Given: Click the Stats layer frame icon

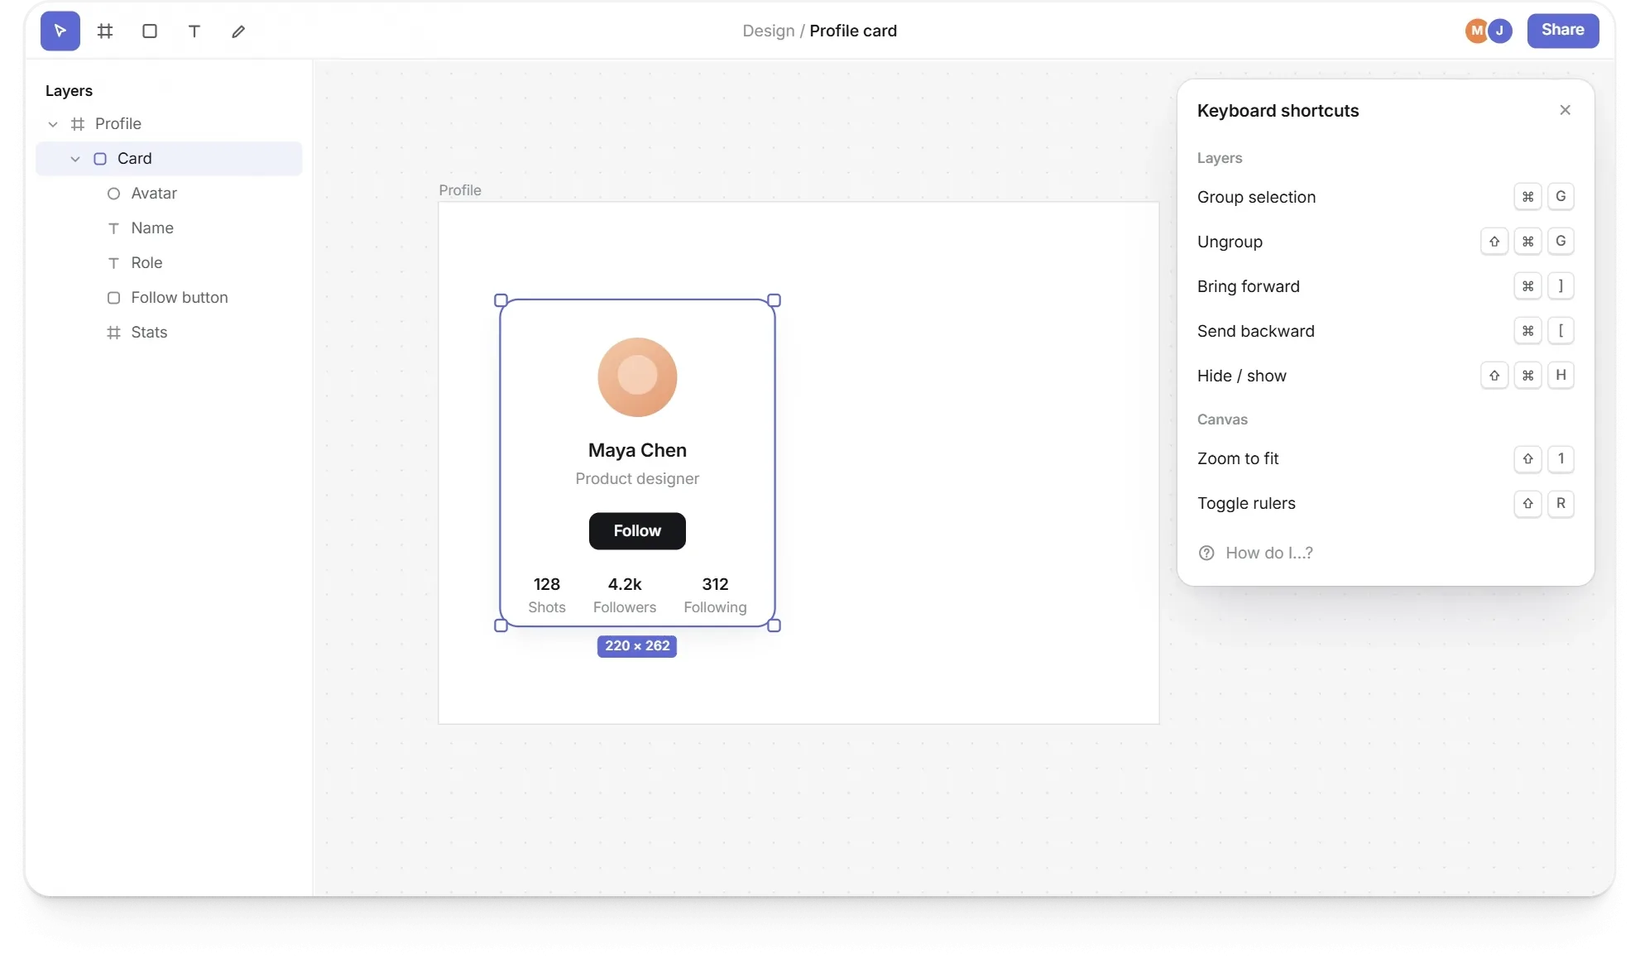Looking at the screenshot, I should [x=113, y=333].
